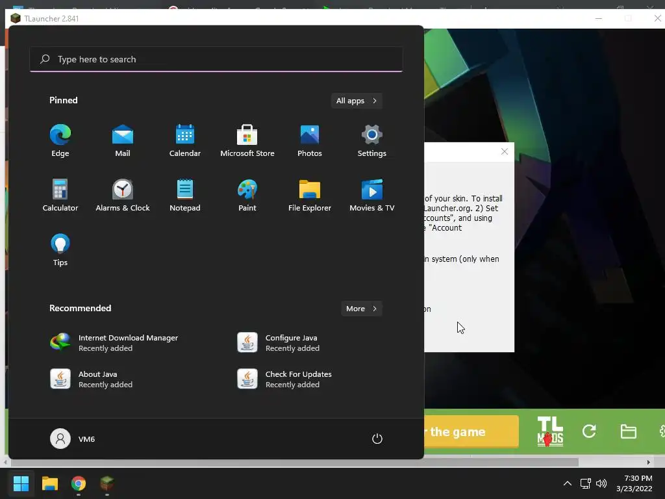The width and height of the screenshot is (665, 499).
Task: Switch to Chrome on the taskbar
Action: 79,483
